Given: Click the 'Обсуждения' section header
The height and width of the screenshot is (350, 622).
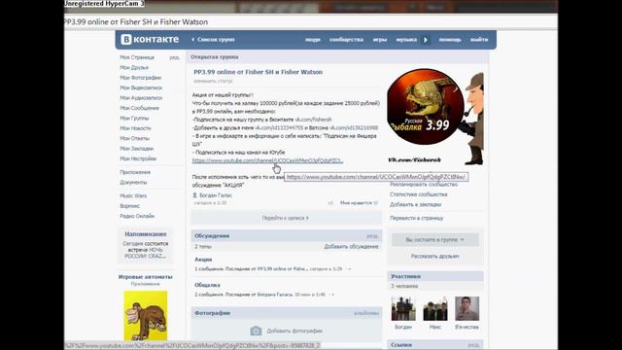Looking at the screenshot, I should coord(212,235).
